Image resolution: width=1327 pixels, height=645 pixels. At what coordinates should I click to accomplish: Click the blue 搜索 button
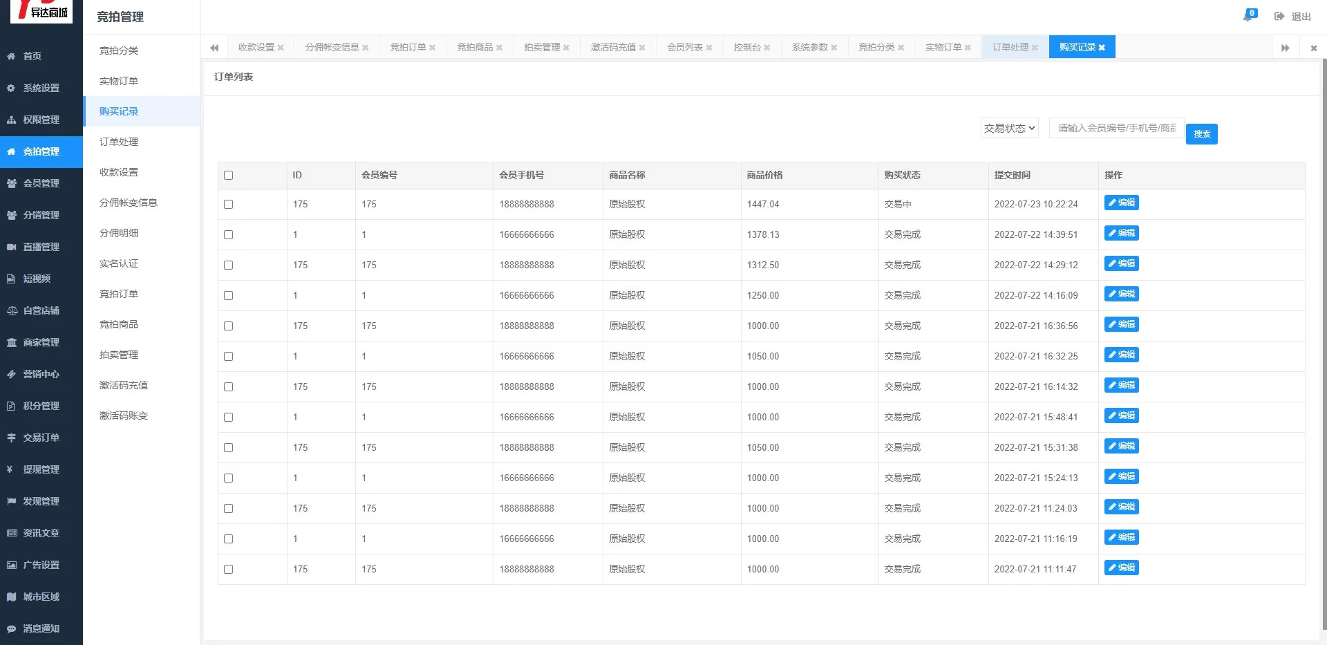pos(1201,134)
